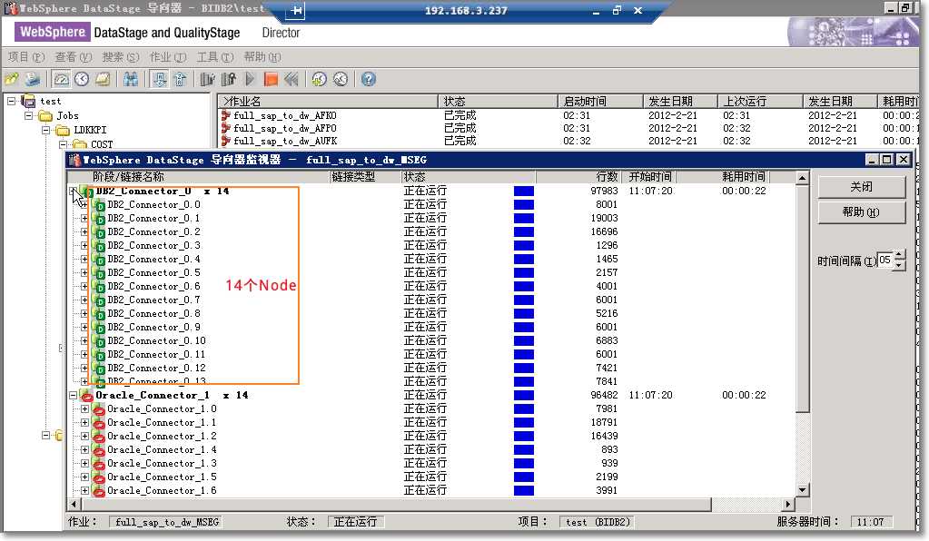Open the 帮助(H) menu in menu bar

click(262, 57)
